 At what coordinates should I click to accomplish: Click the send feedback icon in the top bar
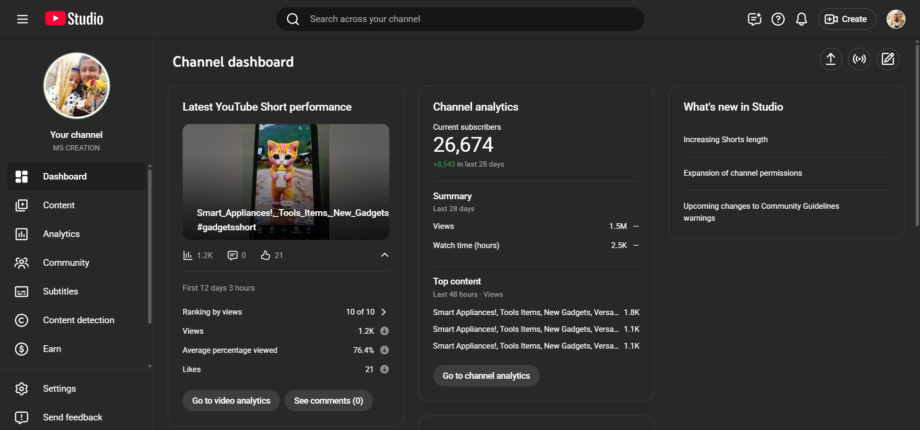pos(754,19)
